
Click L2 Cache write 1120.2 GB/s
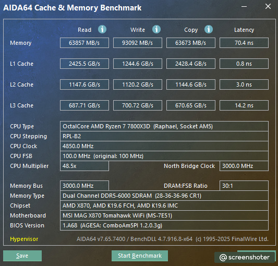(x=138, y=84)
